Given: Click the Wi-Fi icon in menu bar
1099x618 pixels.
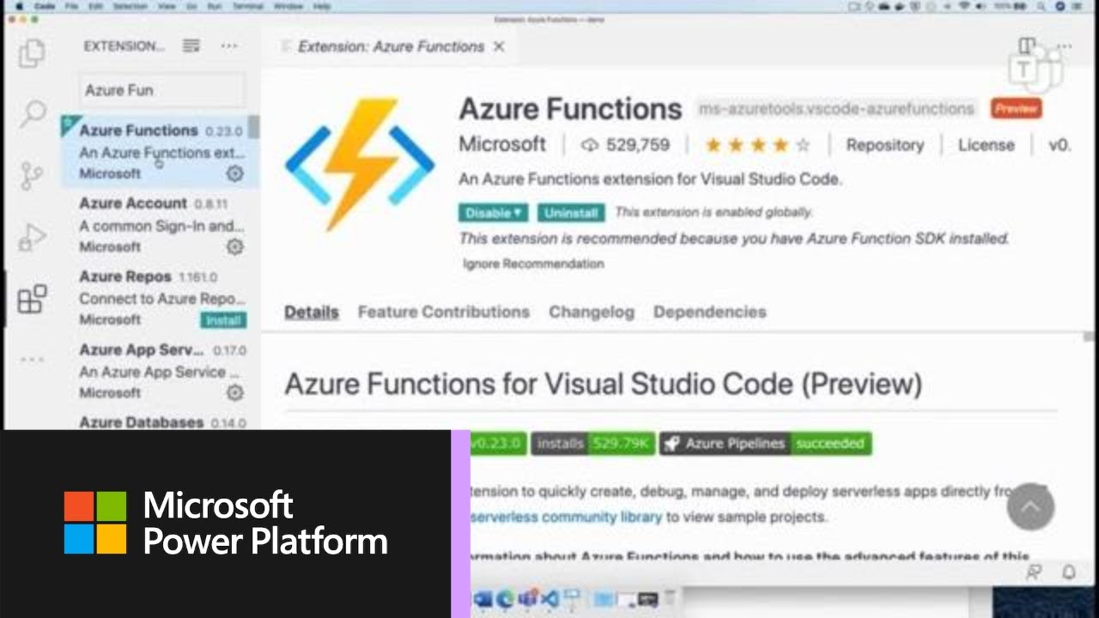Looking at the screenshot, I should tap(962, 6).
